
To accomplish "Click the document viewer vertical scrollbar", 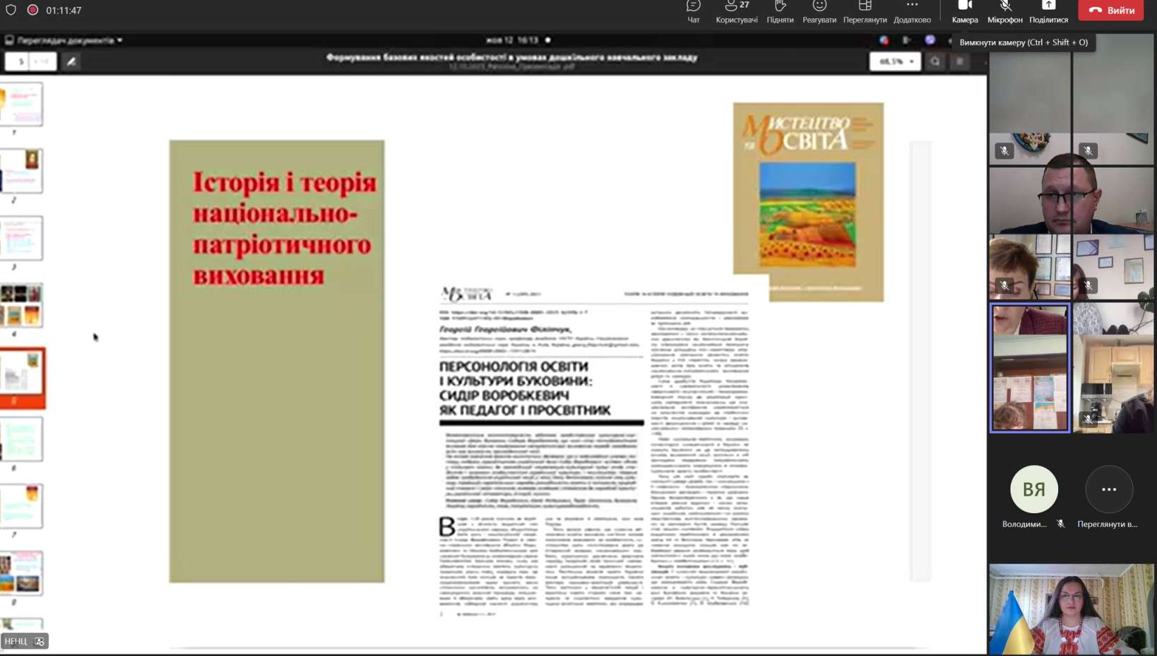I will (x=921, y=361).
